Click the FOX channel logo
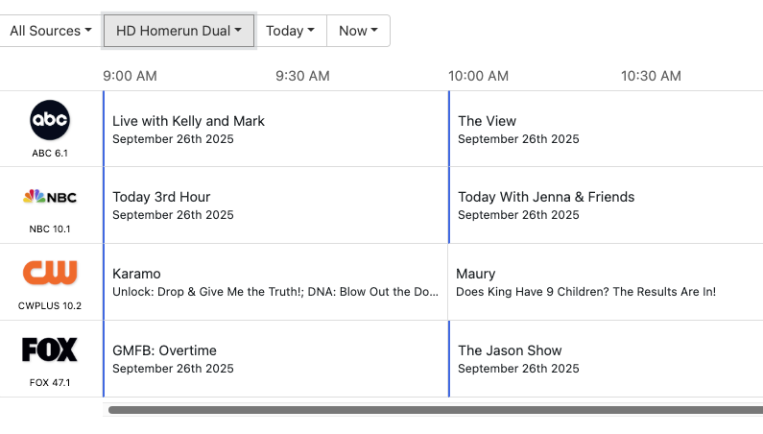Screen dimensions: 763x434 tap(50, 350)
